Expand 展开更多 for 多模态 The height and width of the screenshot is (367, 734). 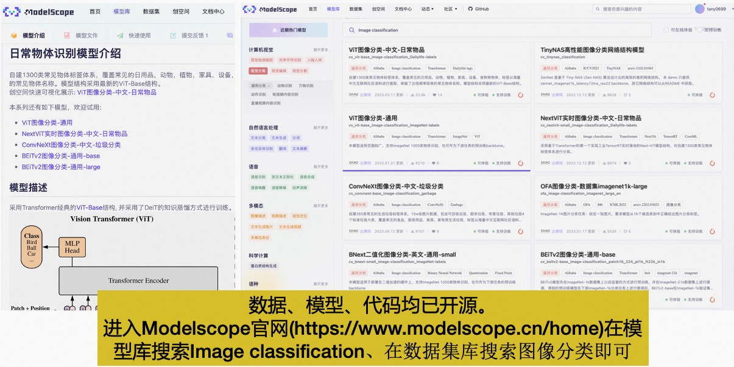click(x=321, y=206)
